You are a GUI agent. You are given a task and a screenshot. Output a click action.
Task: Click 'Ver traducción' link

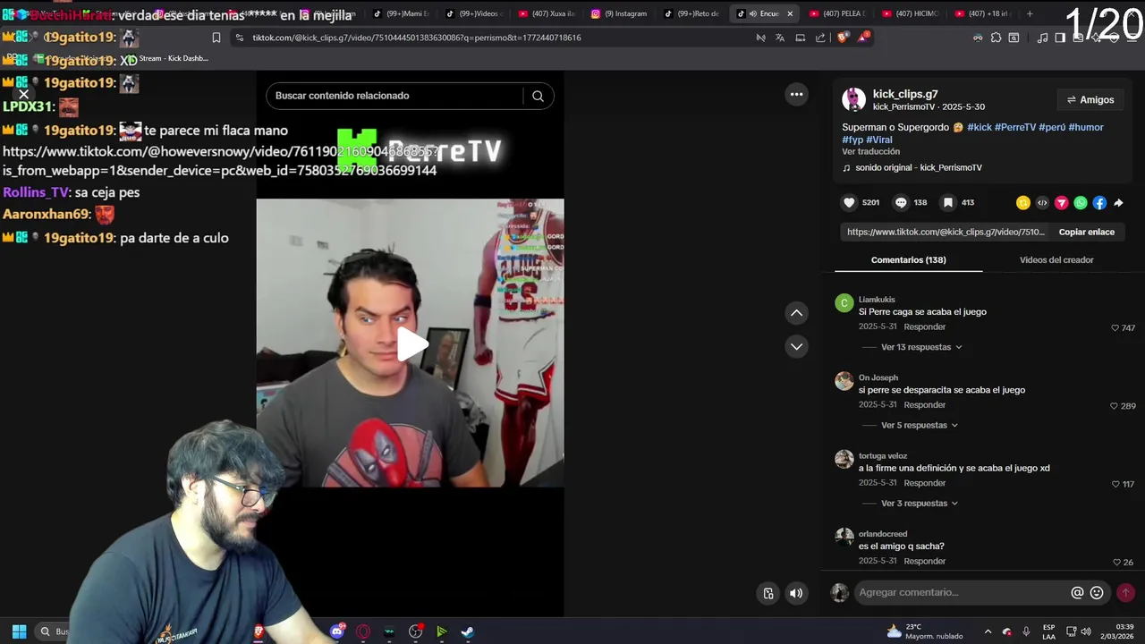(x=870, y=151)
